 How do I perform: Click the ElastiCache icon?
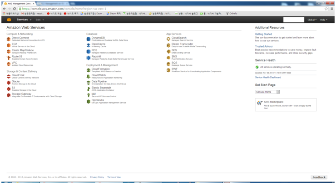[88, 45]
